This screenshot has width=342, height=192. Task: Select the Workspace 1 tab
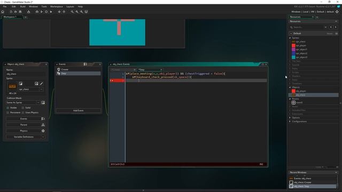pyautogui.click(x=12, y=17)
